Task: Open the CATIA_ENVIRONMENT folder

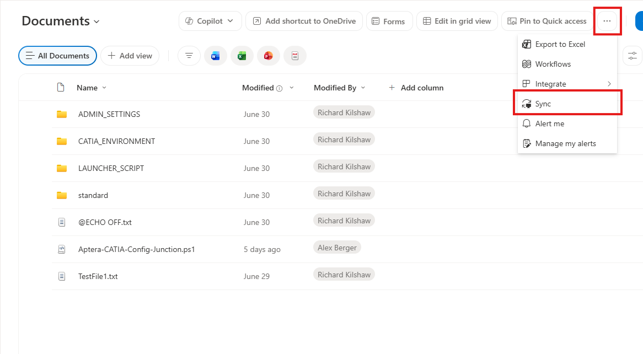Action: [116, 141]
